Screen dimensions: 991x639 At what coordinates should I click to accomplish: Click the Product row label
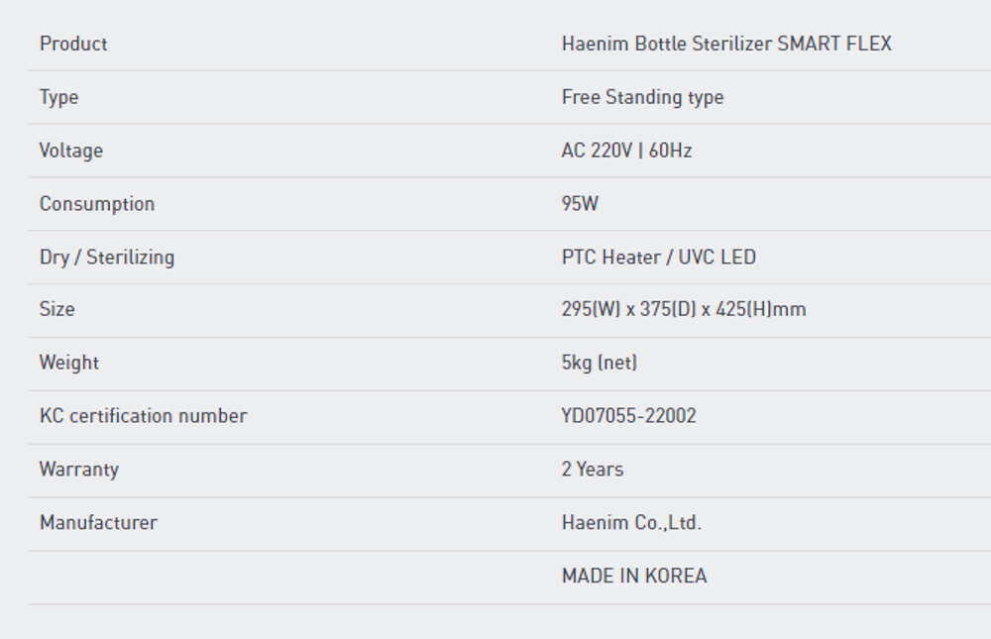(x=73, y=44)
